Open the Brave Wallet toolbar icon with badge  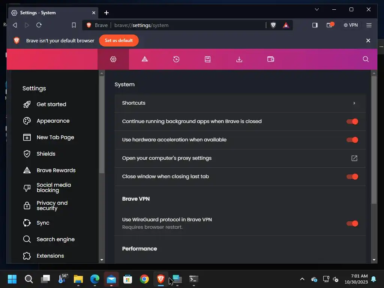(x=330, y=25)
